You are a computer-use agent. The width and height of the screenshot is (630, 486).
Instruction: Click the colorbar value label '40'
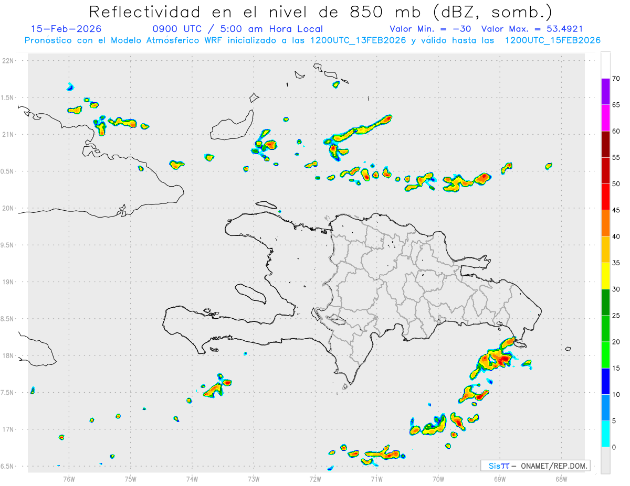tap(616, 236)
